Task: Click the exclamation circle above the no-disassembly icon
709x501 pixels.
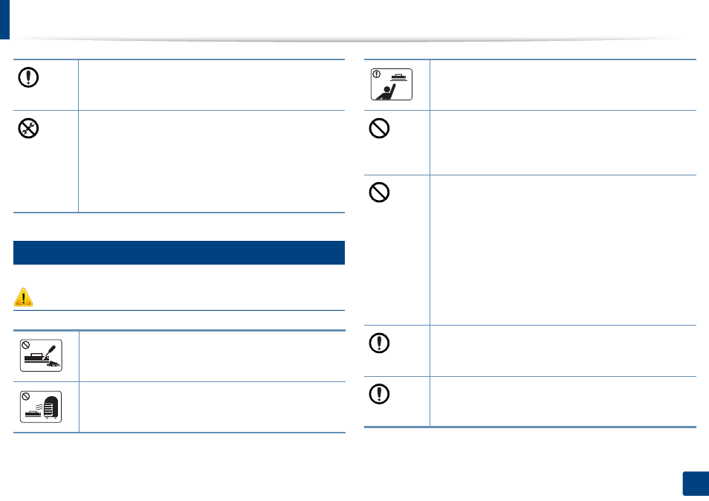Action: (x=28, y=77)
